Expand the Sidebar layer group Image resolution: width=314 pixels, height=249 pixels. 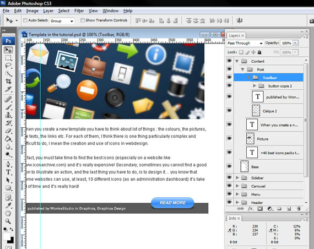pyautogui.click(x=237, y=178)
